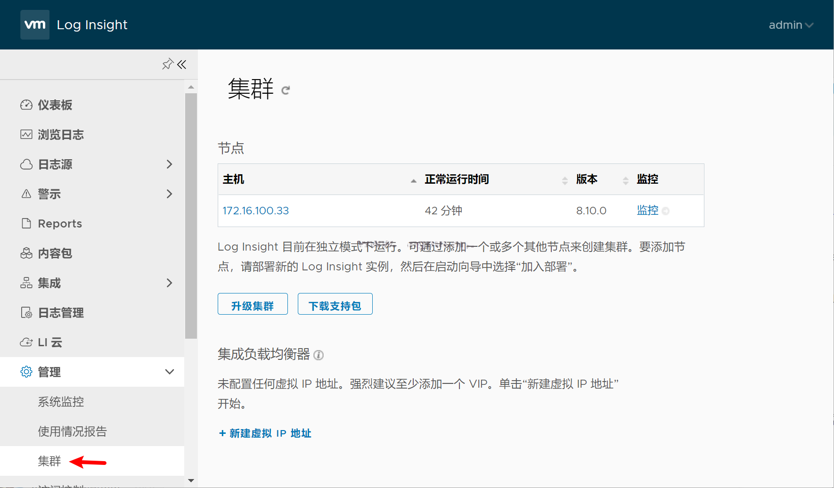This screenshot has width=834, height=488.
Task: Expand the 集成 integration submenu chevron
Action: pos(170,283)
